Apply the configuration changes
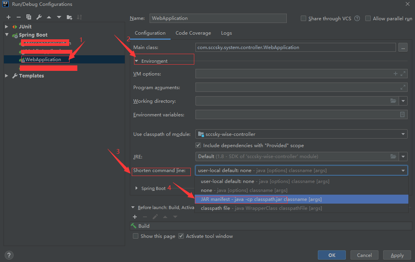Image resolution: width=415 pixels, height=262 pixels. pyautogui.click(x=397, y=255)
